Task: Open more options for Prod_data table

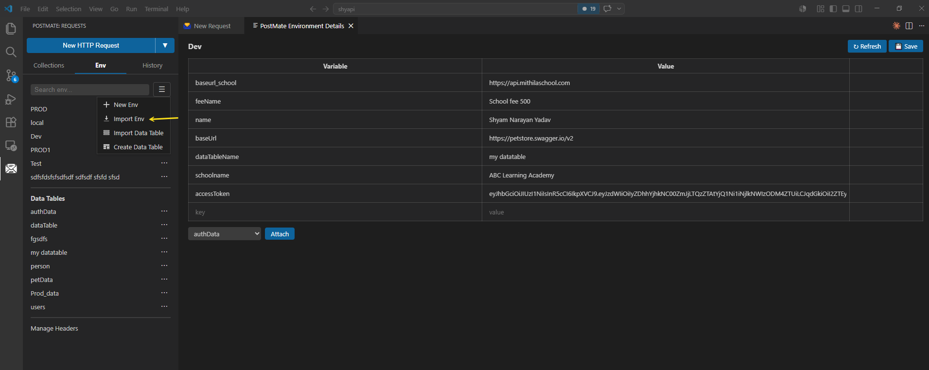Action: [164, 293]
